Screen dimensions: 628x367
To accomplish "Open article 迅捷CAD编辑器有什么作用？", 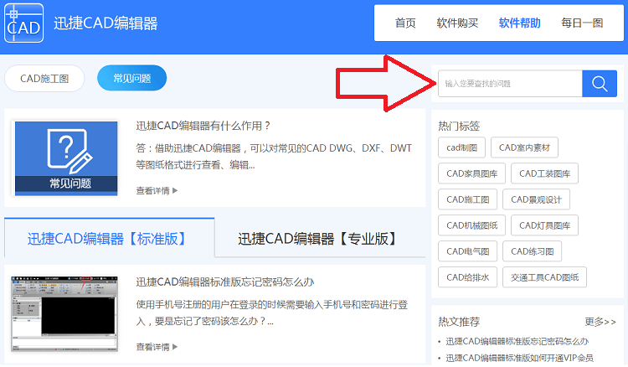I will [203, 126].
